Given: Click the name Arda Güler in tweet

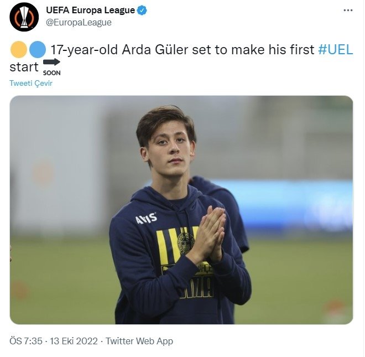Looking at the screenshot, I should click(x=155, y=49).
